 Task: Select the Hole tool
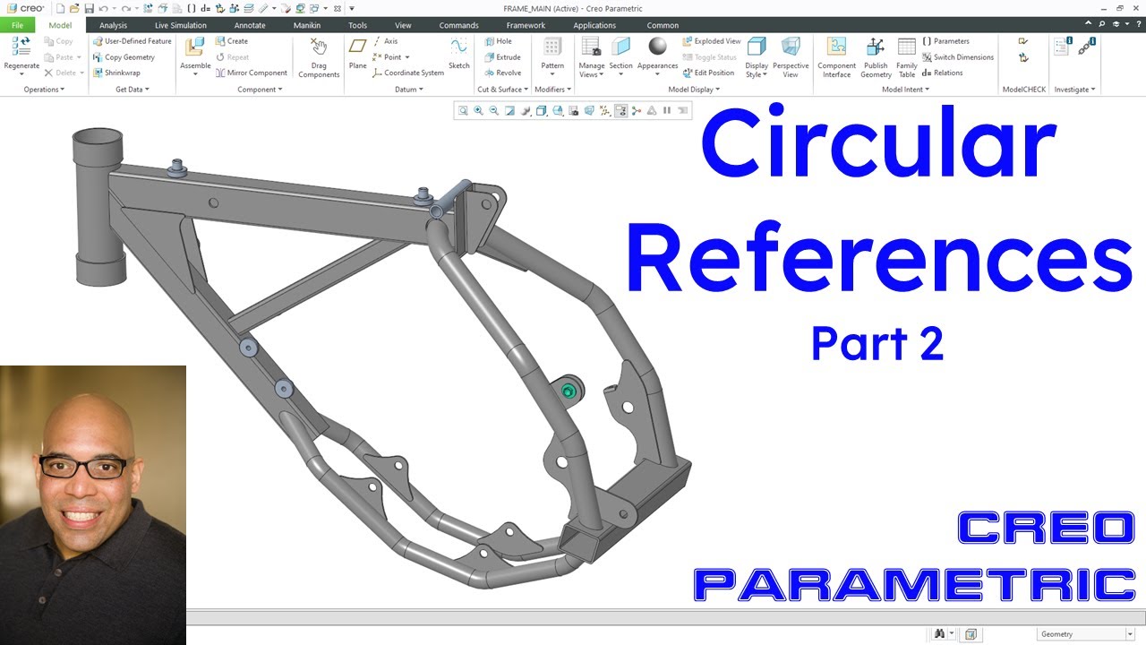point(498,41)
